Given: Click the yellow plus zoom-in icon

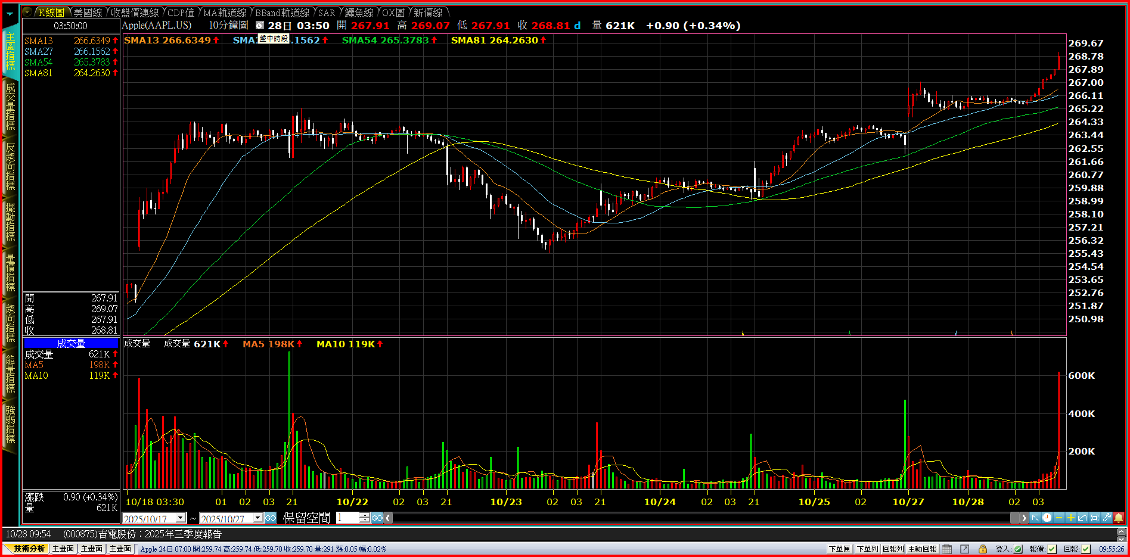Looking at the screenshot, I should pyautogui.click(x=1071, y=518).
